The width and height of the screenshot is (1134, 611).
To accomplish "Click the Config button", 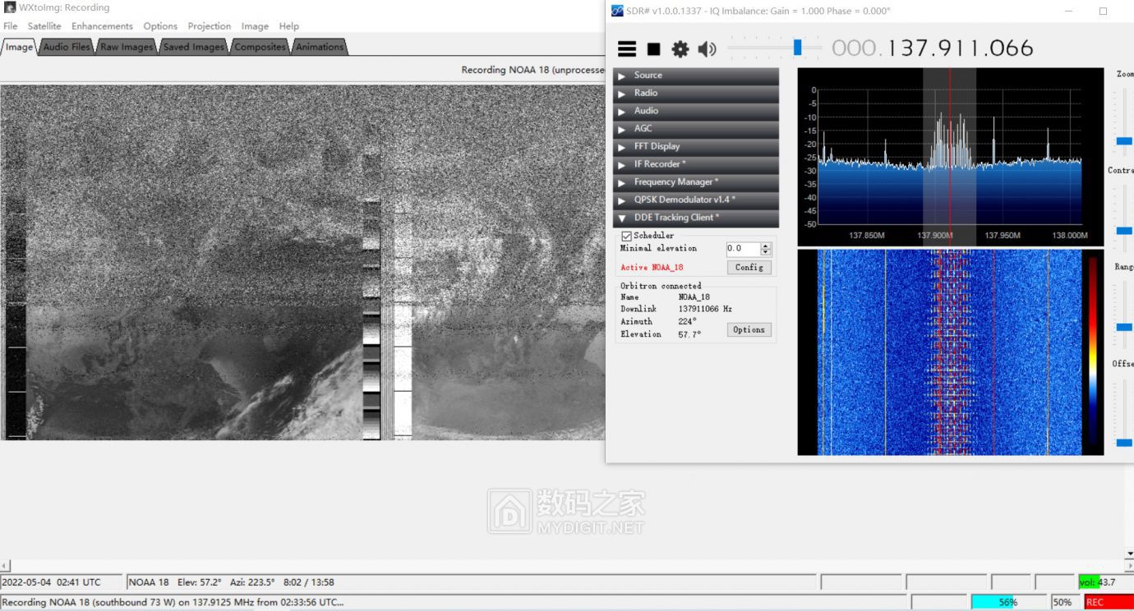I will (x=749, y=268).
